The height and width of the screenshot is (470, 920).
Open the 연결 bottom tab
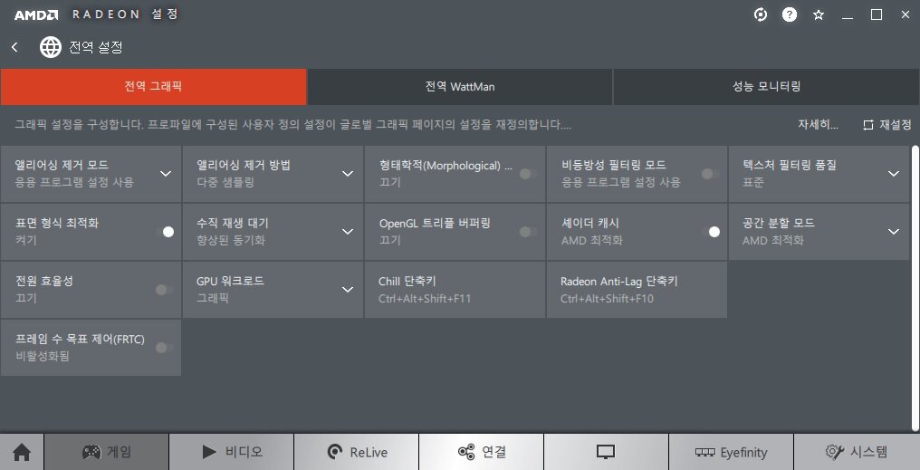481,452
